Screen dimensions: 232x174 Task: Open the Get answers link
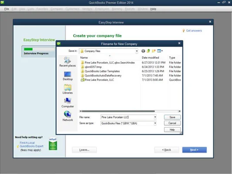tap(194, 30)
